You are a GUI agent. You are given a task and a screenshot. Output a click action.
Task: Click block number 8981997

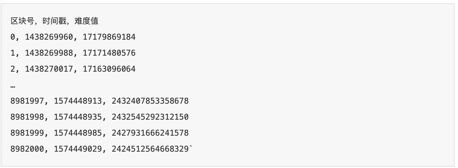click(27, 101)
